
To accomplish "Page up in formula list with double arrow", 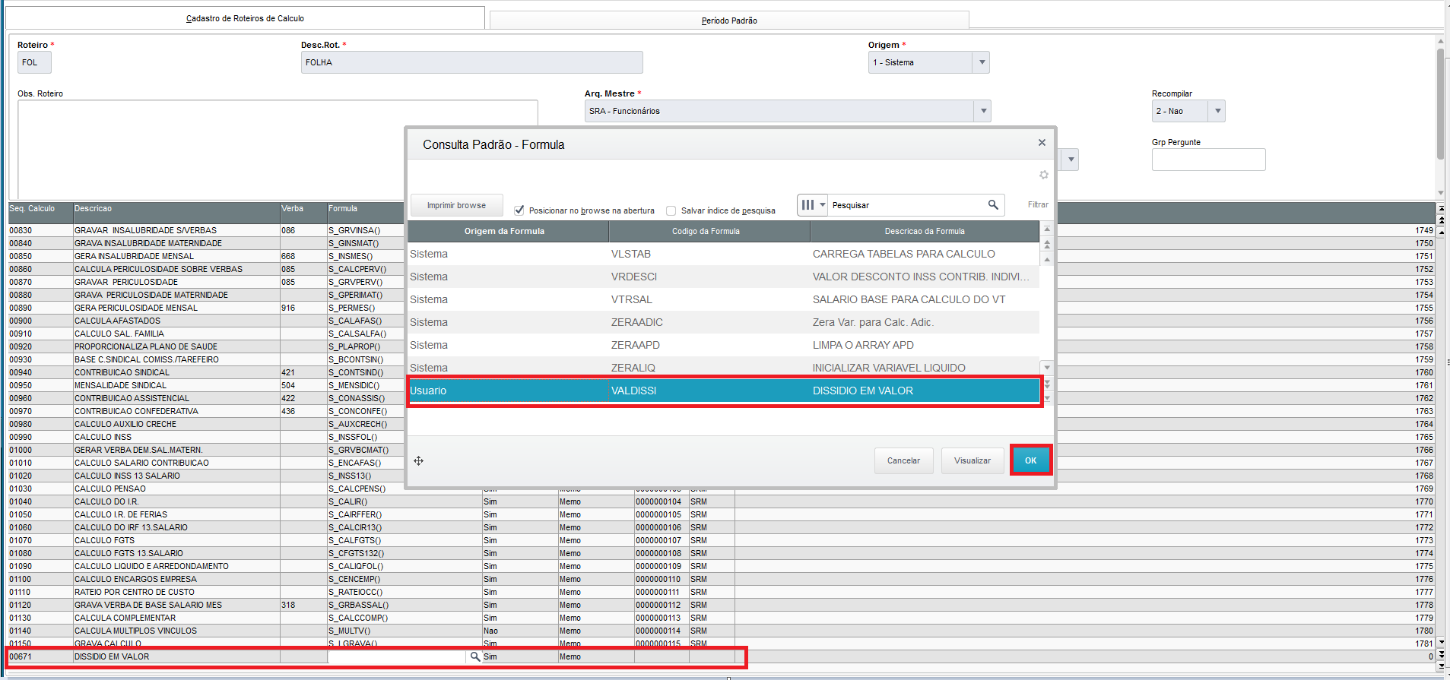I will tap(1047, 245).
